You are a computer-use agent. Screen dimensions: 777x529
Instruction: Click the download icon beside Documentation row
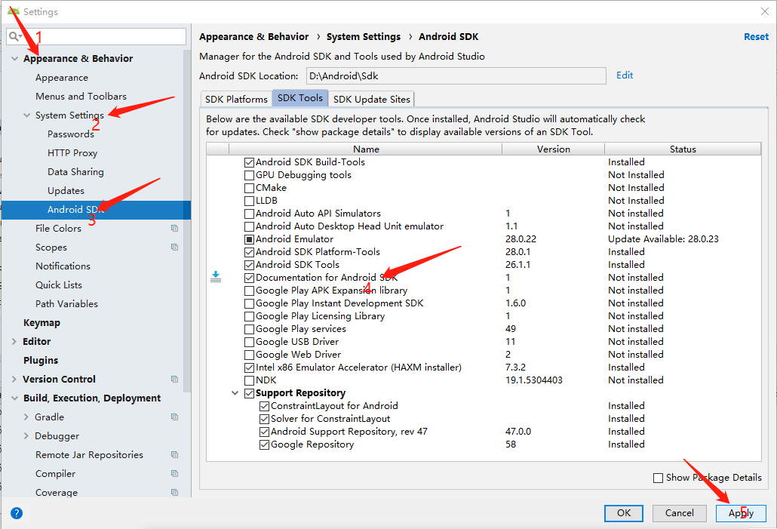tap(216, 277)
